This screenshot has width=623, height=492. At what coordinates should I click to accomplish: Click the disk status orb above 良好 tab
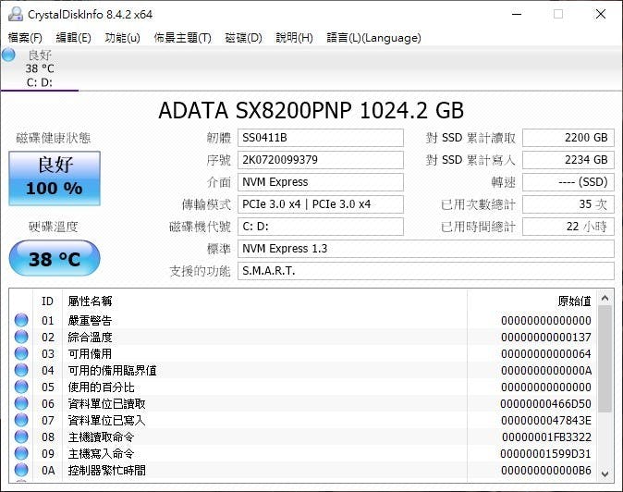point(9,55)
